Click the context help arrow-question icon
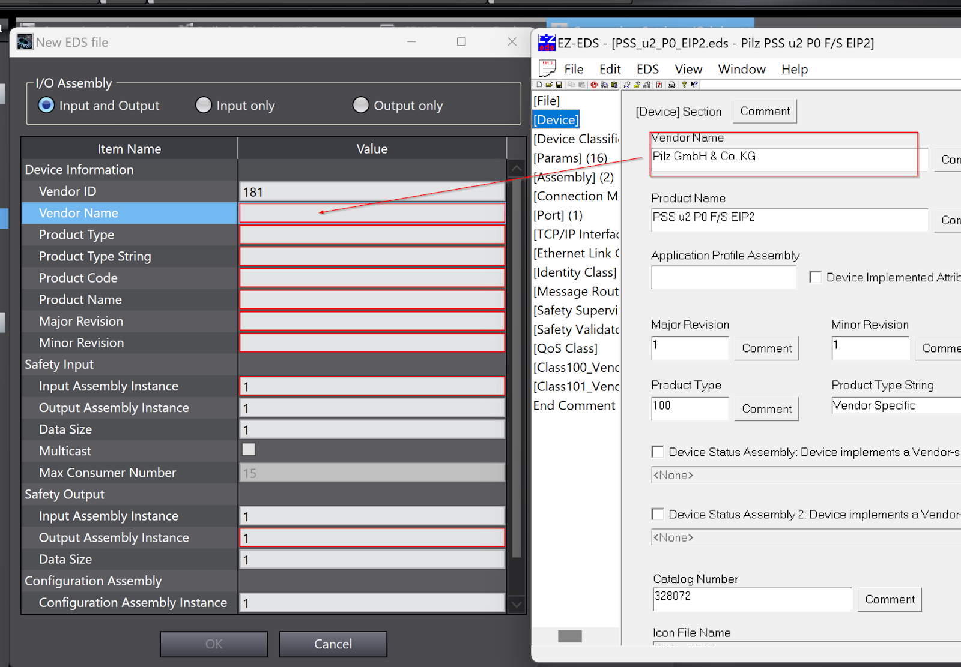The width and height of the screenshot is (961, 667). [694, 85]
